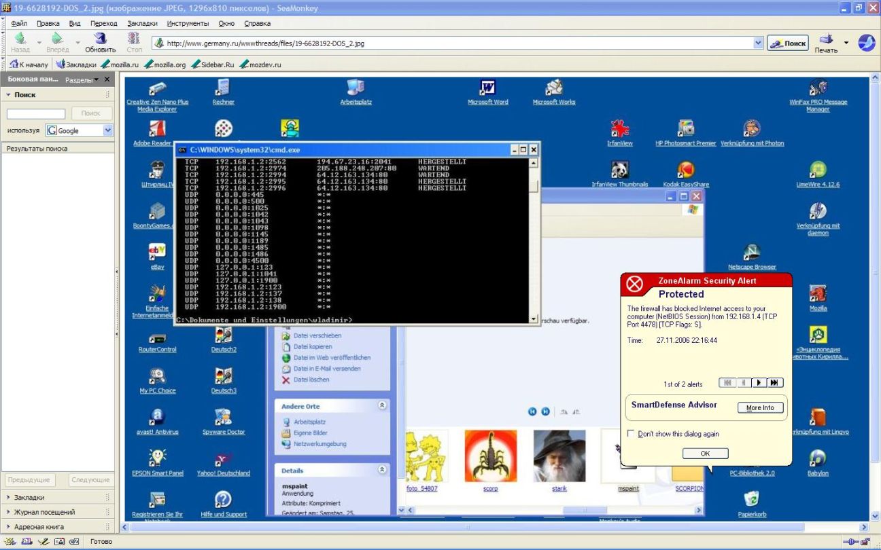Reload the page with Обновить
Image resolution: width=881 pixels, height=550 pixels.
100,42
